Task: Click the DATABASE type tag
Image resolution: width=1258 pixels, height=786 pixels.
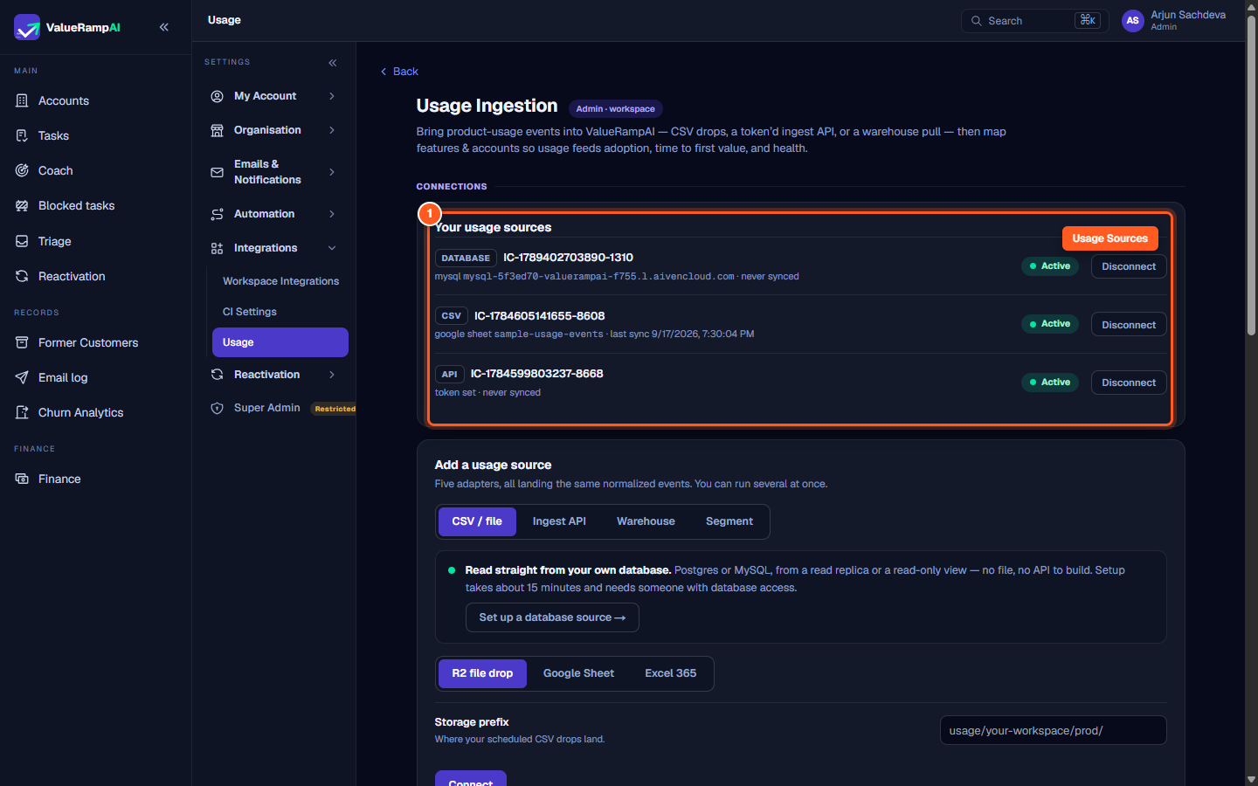Action: (466, 259)
